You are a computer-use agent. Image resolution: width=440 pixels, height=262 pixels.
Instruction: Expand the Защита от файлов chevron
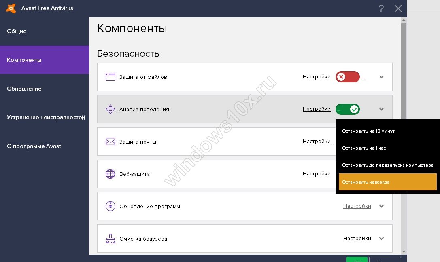click(x=381, y=77)
